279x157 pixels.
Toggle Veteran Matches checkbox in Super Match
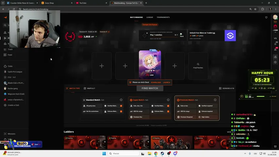click(168, 112)
